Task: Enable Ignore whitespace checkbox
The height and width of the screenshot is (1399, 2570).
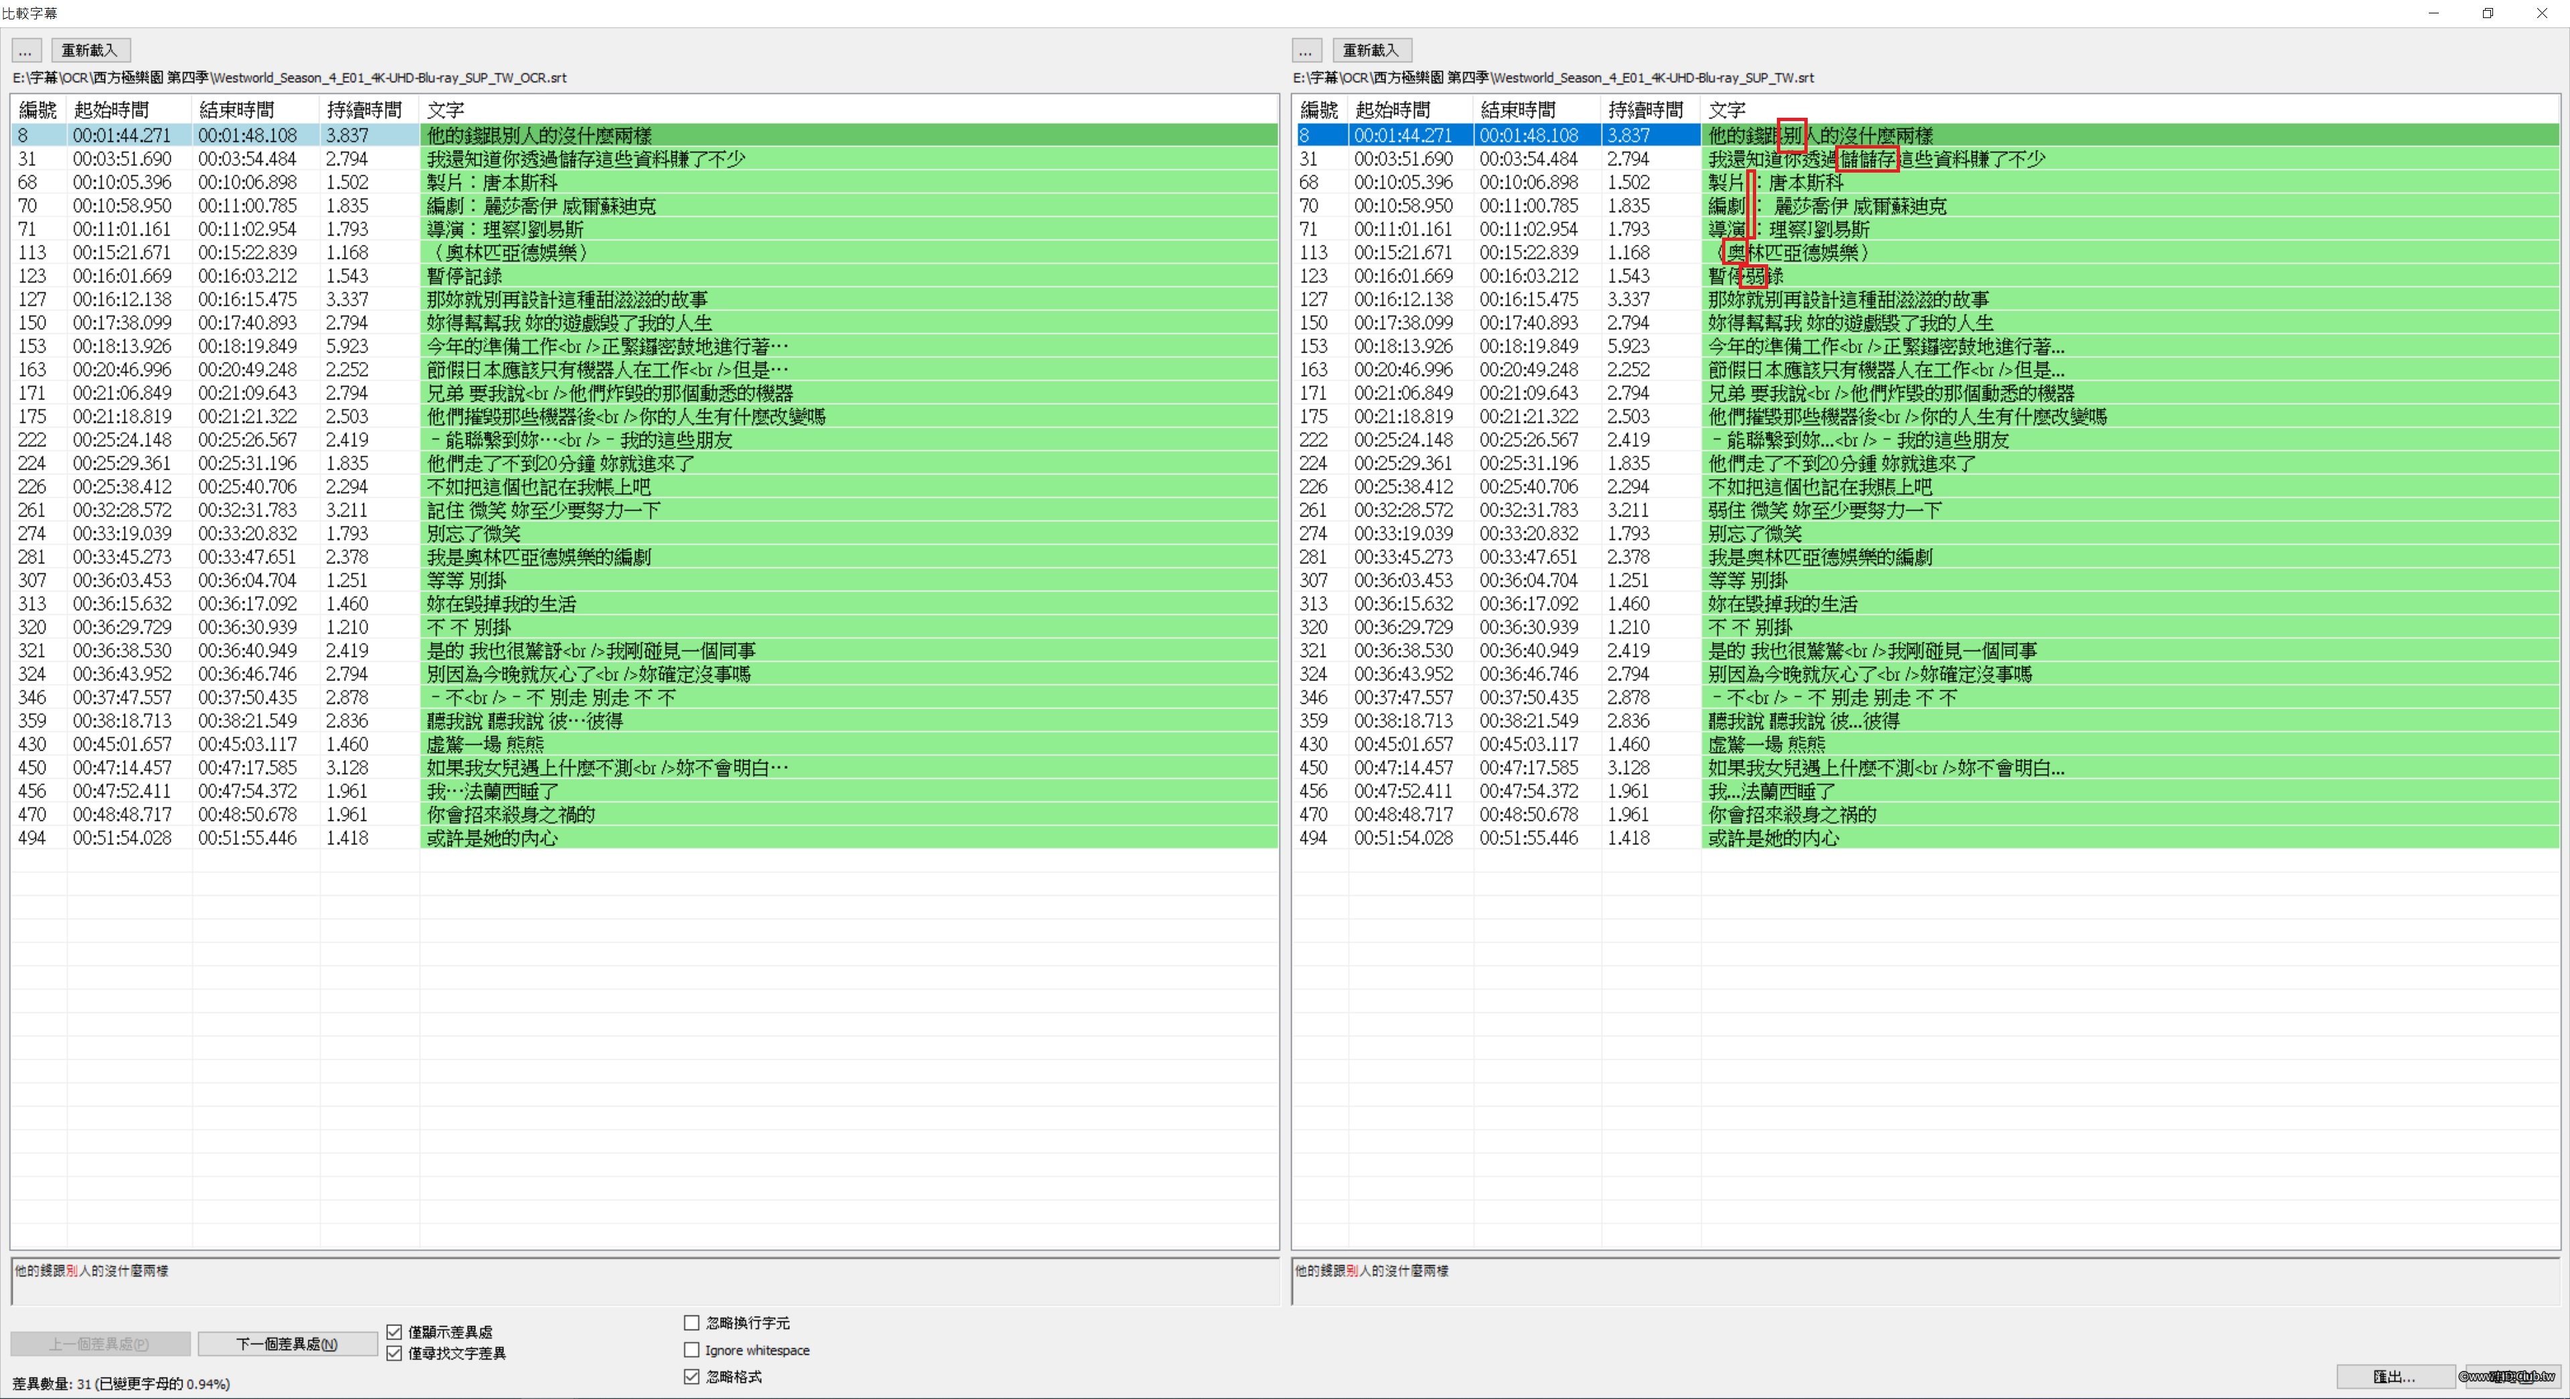Action: click(691, 1349)
